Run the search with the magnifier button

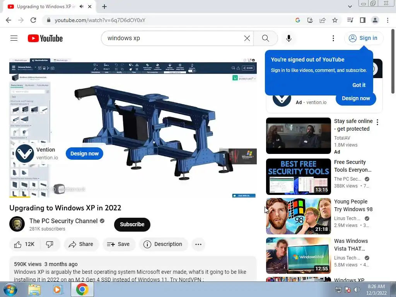(265, 38)
